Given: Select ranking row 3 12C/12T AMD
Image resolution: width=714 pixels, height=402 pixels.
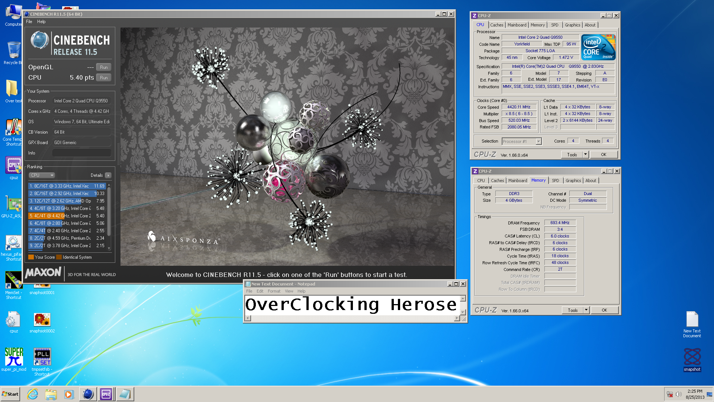Looking at the screenshot, I should coord(67,201).
